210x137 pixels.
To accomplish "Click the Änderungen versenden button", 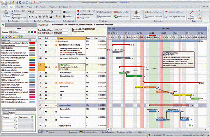I will [175, 16].
